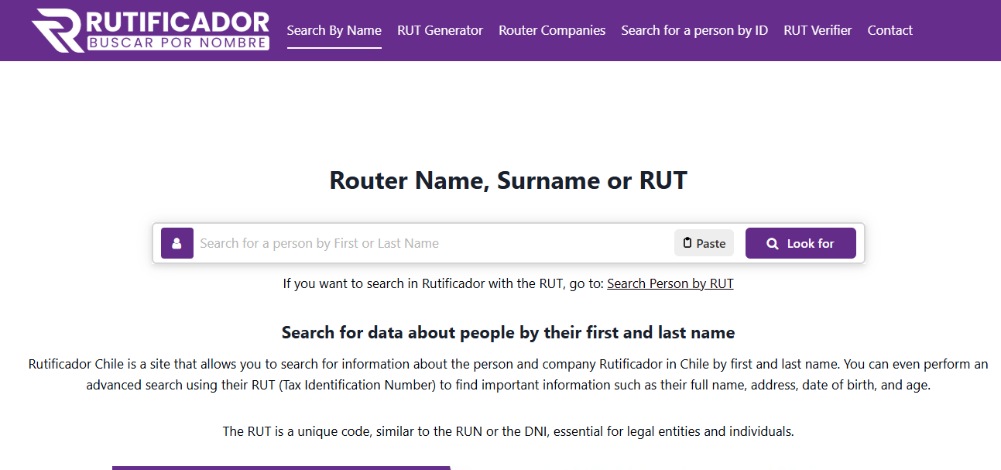Viewport: 1001px width, 470px height.
Task: Click the Rutificador logo
Action: (x=151, y=30)
